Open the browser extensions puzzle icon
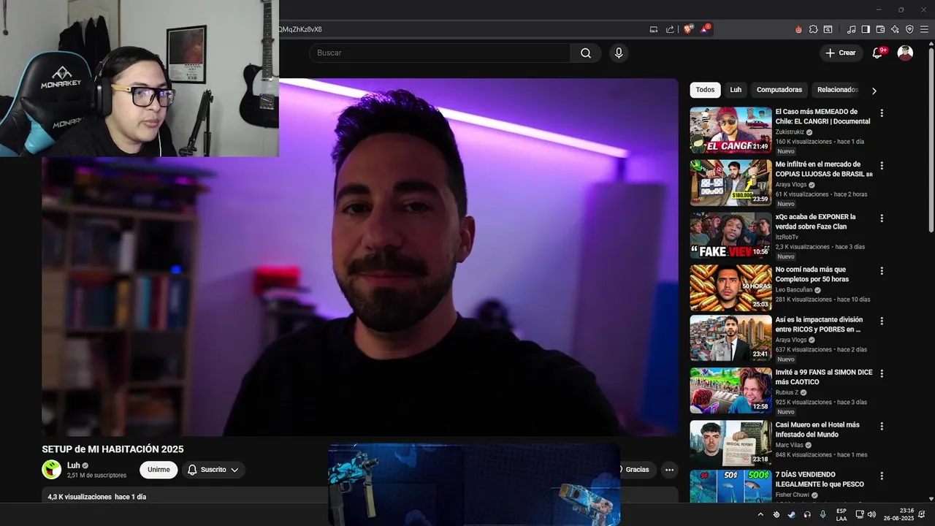The width and height of the screenshot is (935, 526). (813, 29)
